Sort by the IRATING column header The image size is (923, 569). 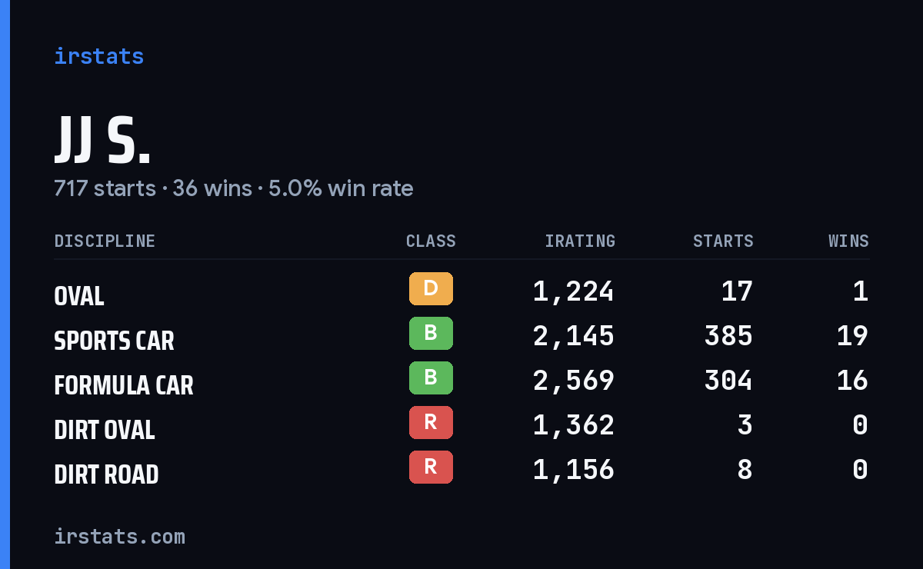click(580, 241)
